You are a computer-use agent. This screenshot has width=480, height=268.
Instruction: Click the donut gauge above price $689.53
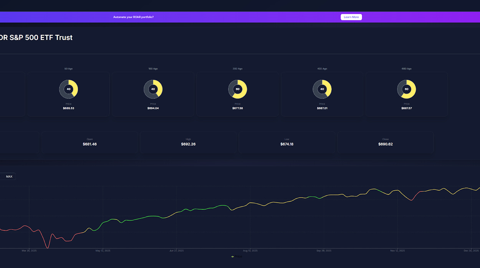(x=69, y=89)
